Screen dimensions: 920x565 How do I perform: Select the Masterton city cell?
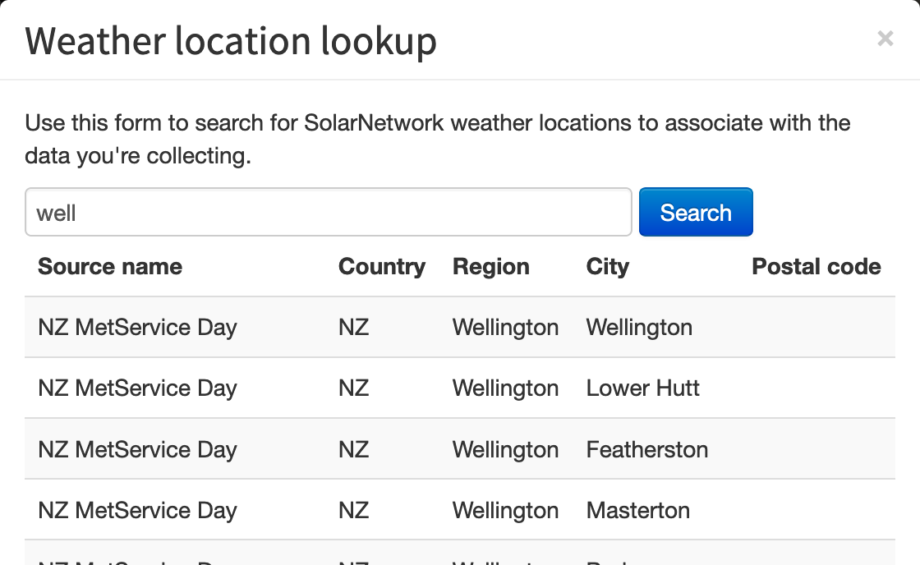click(637, 511)
